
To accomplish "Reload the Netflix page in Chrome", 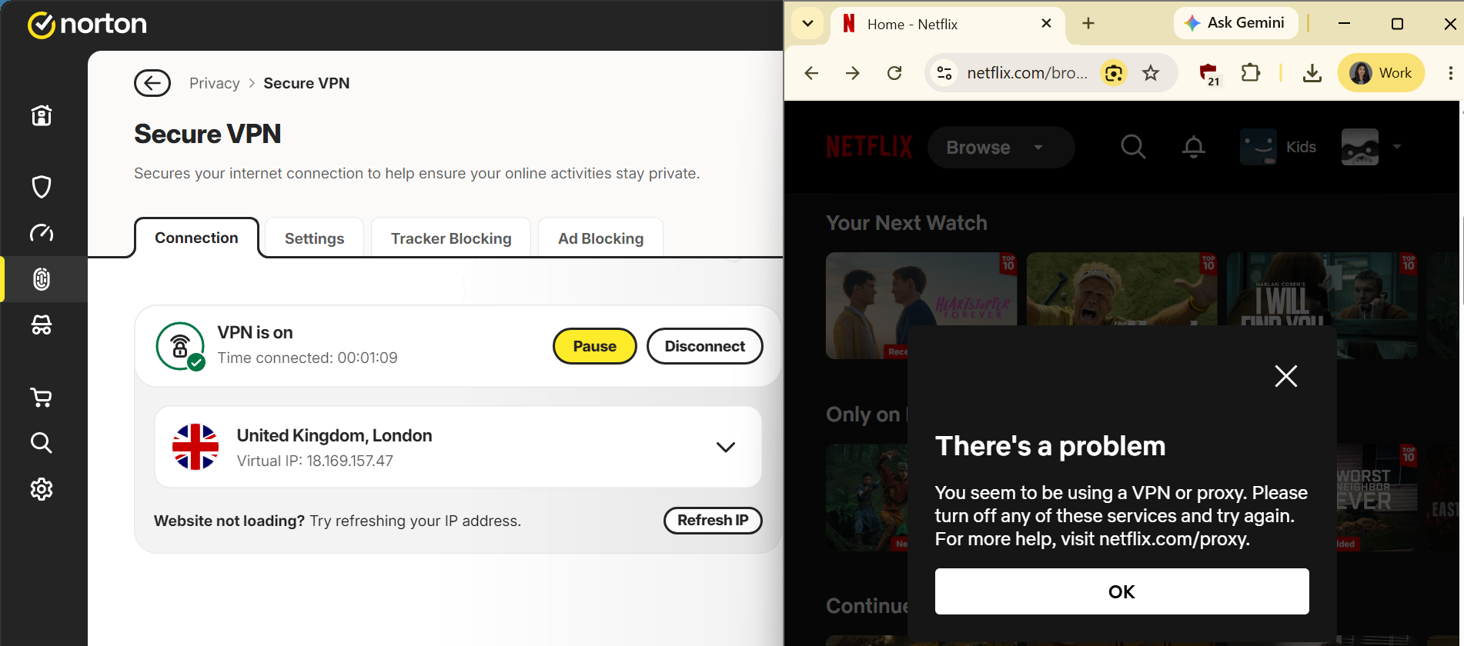I will 894,73.
